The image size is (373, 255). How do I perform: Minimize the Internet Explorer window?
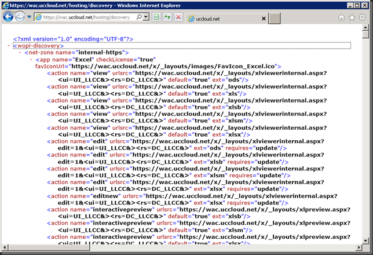point(349,5)
